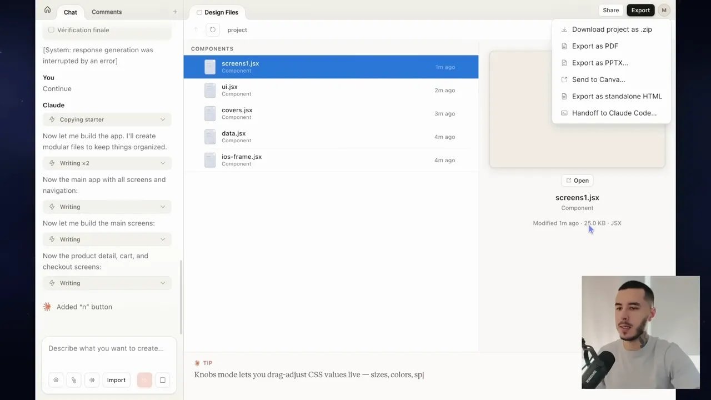Click the voice input waveform icon
711x400 pixels.
click(x=92, y=380)
